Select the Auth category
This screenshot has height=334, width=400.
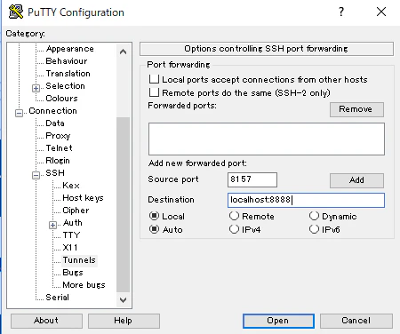(73, 223)
